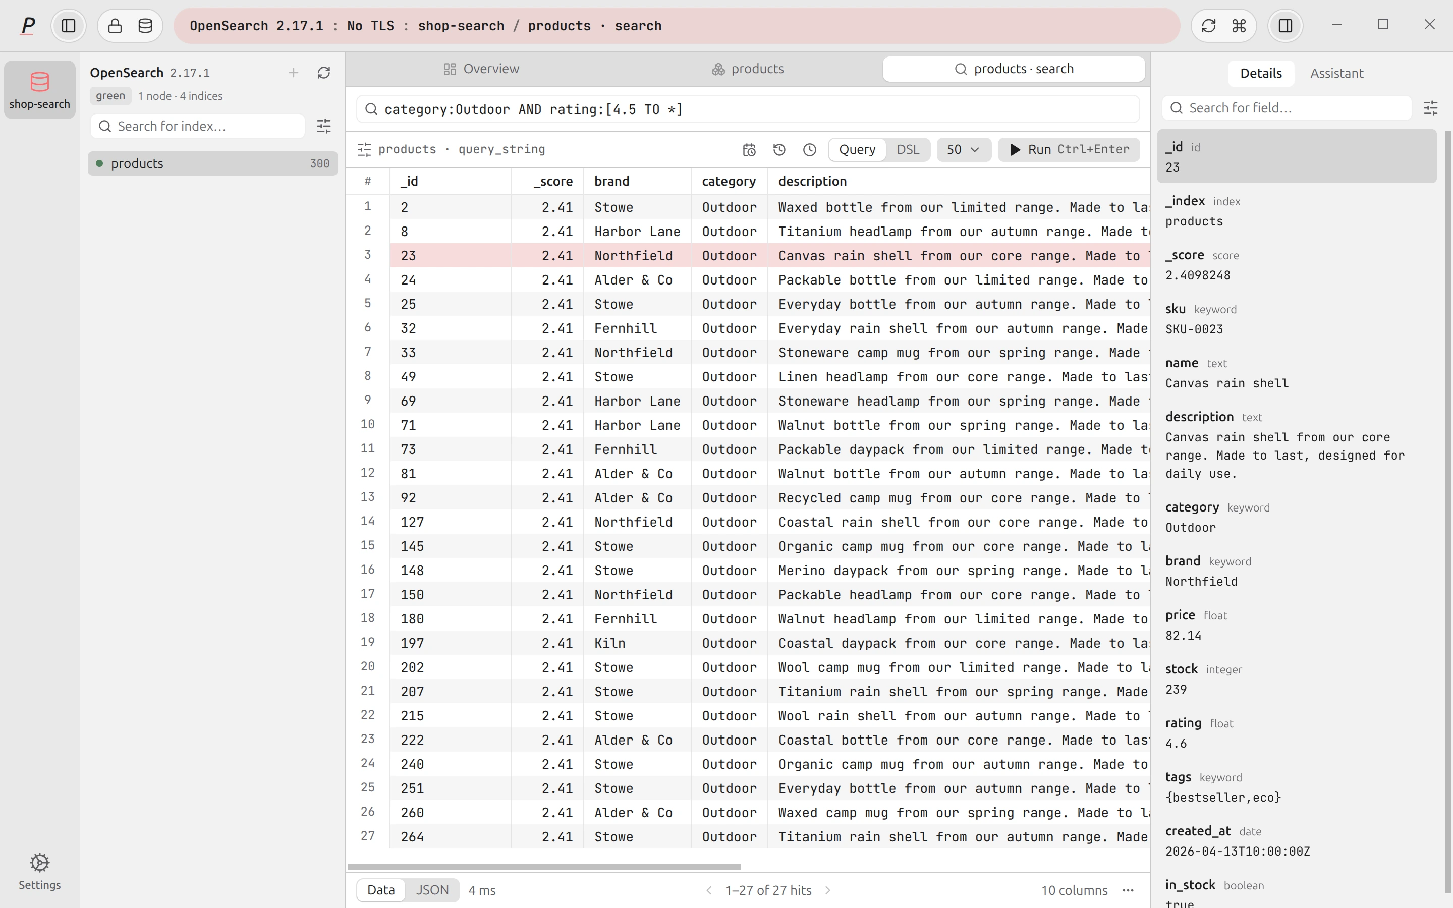Screen dimensions: 1453x908
Task: Click the calendar time filter icon
Action: pos(749,149)
